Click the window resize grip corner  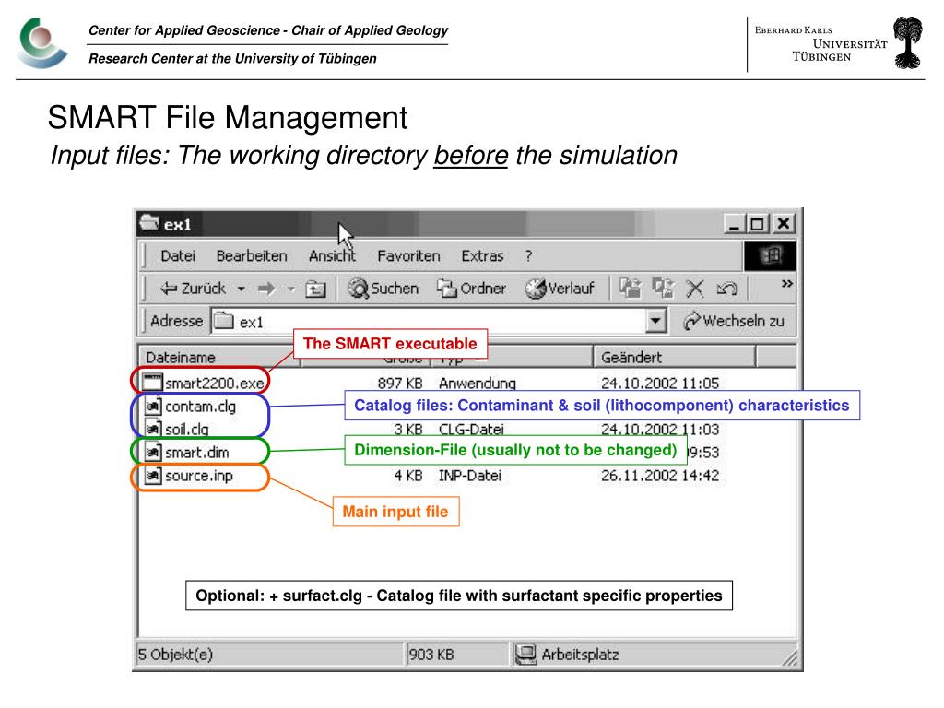pos(790,658)
